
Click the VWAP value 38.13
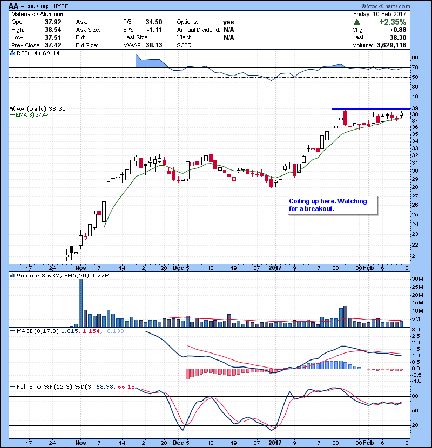point(154,45)
